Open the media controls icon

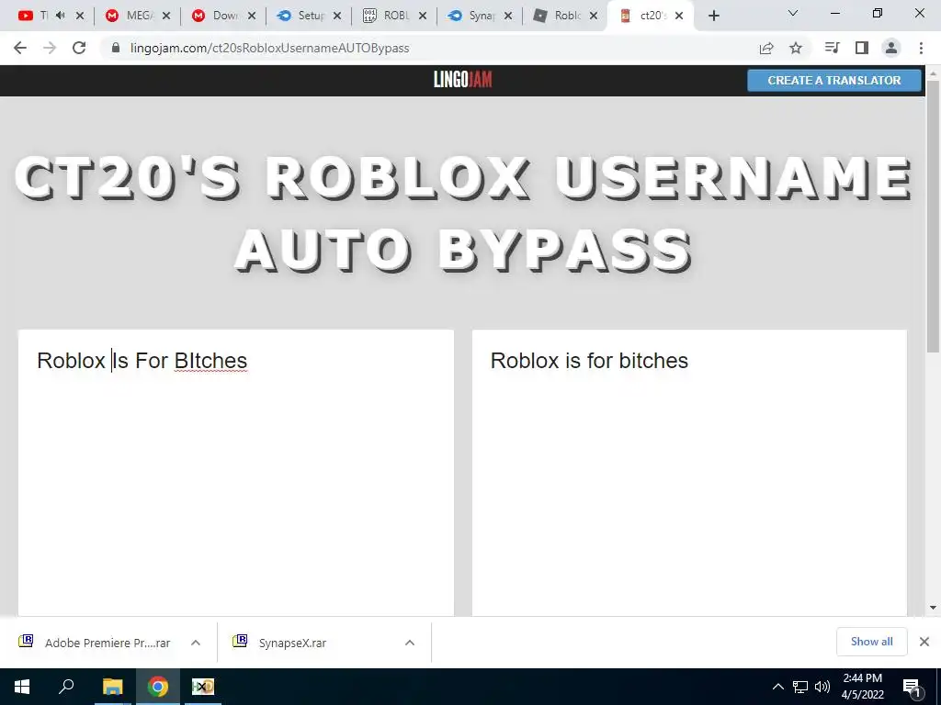pyautogui.click(x=832, y=48)
